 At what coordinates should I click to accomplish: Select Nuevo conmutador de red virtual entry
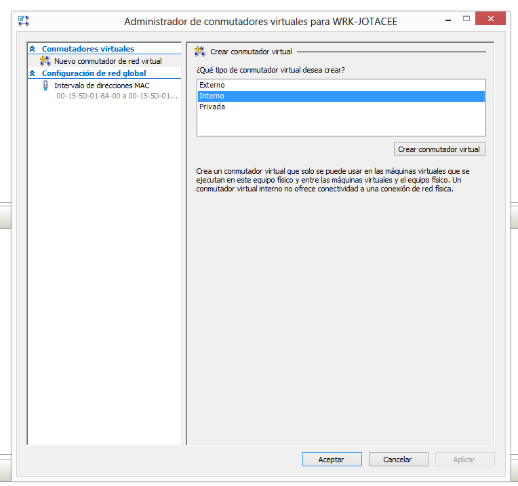108,61
